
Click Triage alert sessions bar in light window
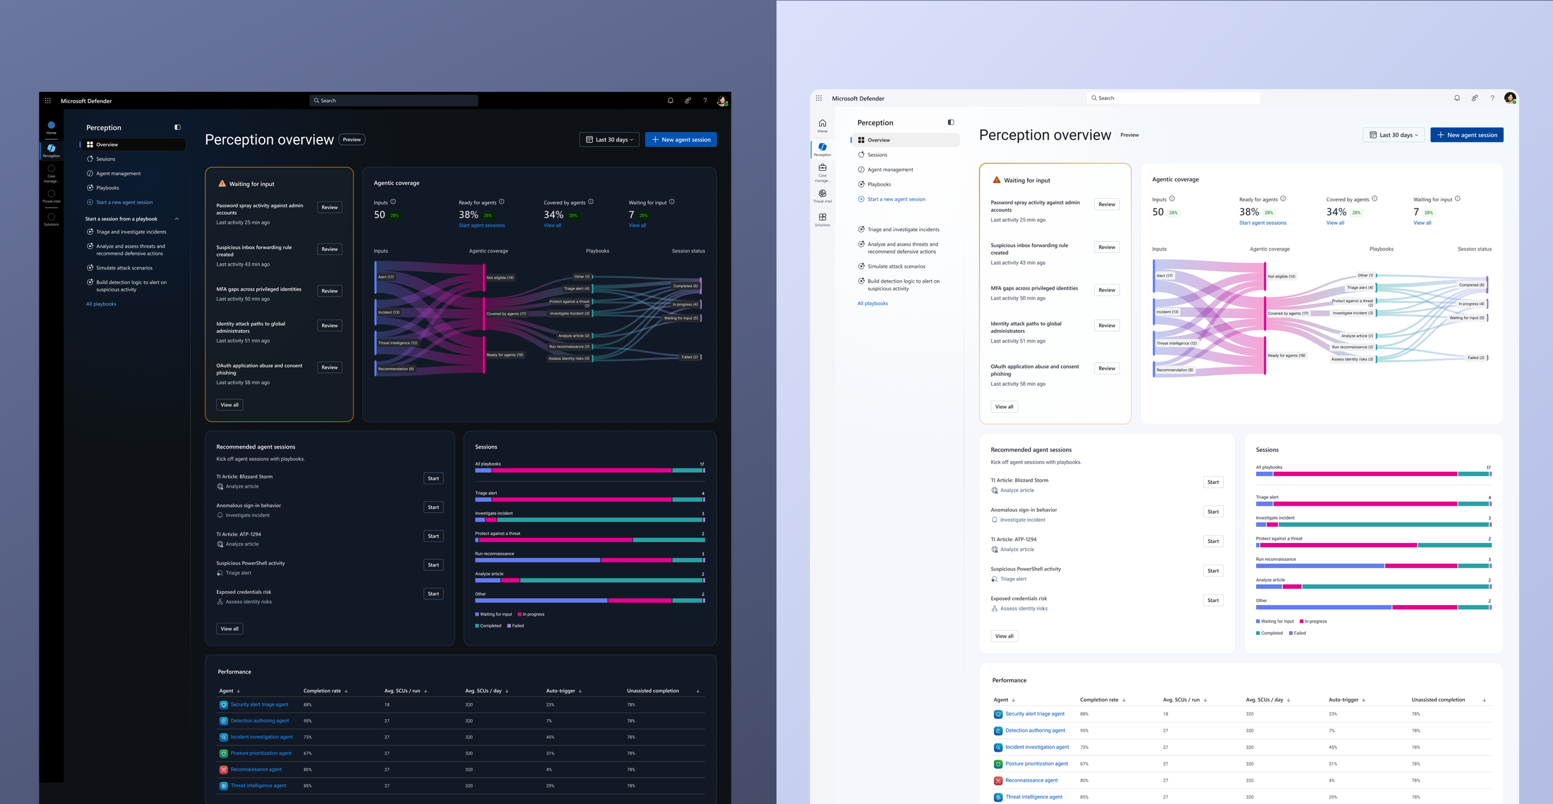[x=1373, y=504]
